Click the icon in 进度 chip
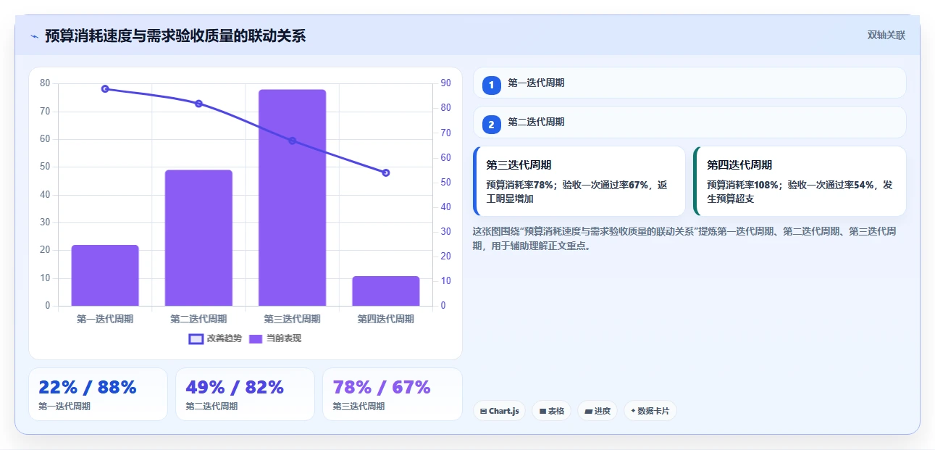935x450 pixels. coord(588,411)
